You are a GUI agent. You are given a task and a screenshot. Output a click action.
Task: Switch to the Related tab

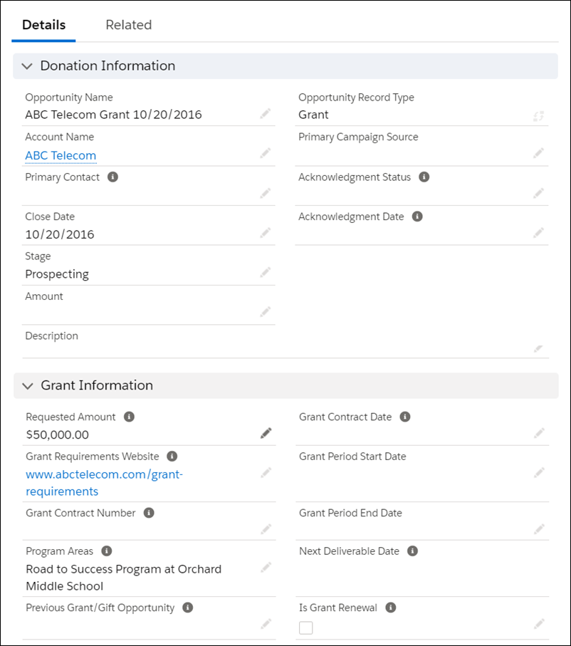(x=128, y=24)
